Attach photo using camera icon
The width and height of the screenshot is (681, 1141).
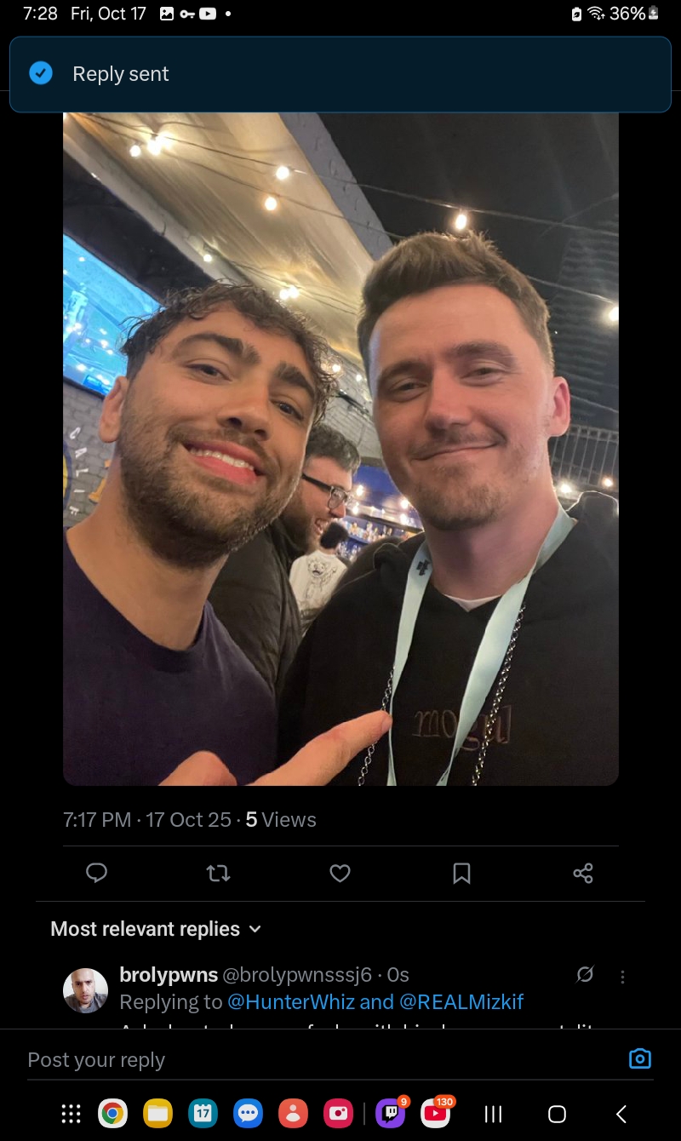tap(639, 1058)
